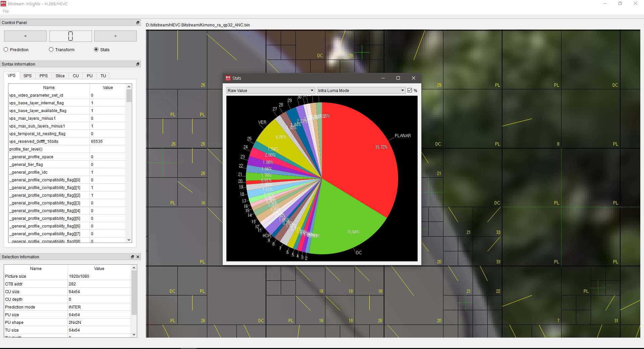Click the CU depth row
644x349 pixels.
(67, 299)
